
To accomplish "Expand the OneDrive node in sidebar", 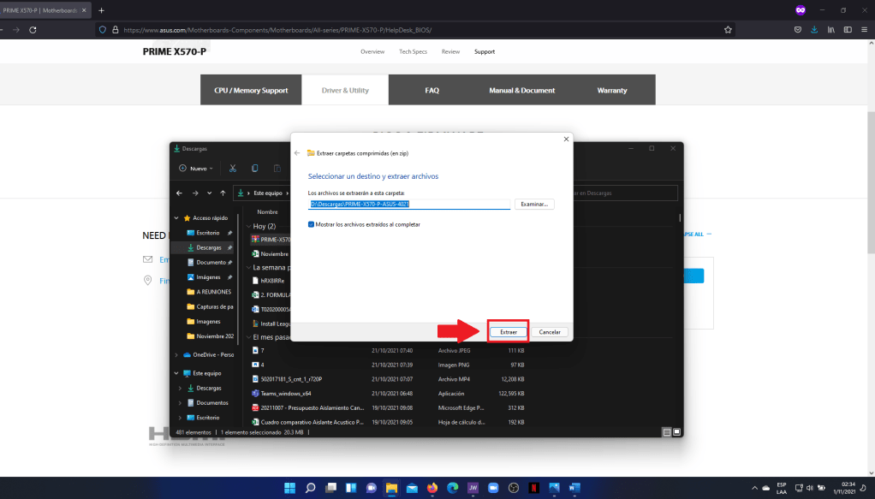I will 177,354.
